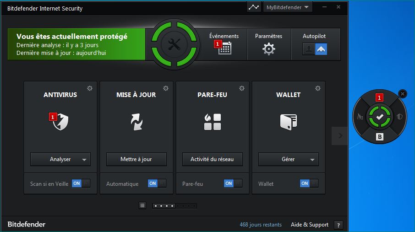Open Pare-feu module settings gear
Image resolution: width=415 pixels, height=232 pixels.
(242, 88)
